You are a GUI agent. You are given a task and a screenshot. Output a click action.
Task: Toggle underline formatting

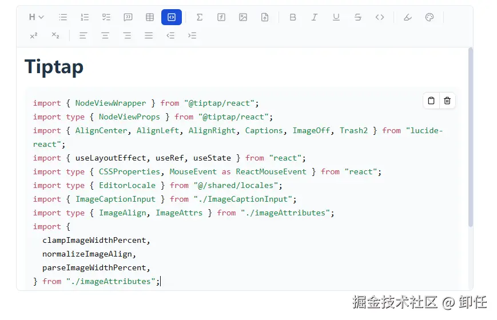pyautogui.click(x=336, y=17)
